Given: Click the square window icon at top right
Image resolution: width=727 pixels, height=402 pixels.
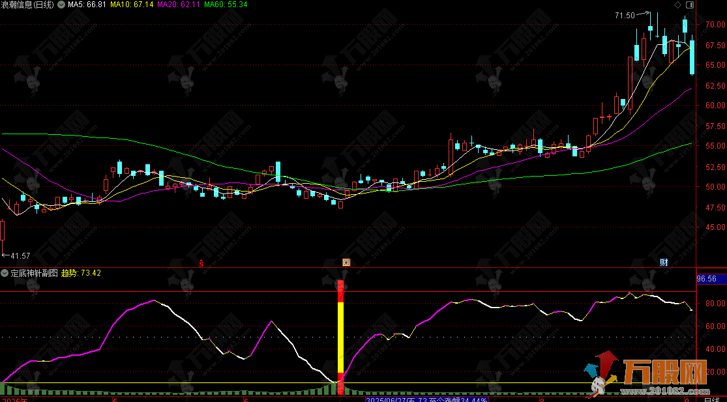Looking at the screenshot, I should (690, 5).
